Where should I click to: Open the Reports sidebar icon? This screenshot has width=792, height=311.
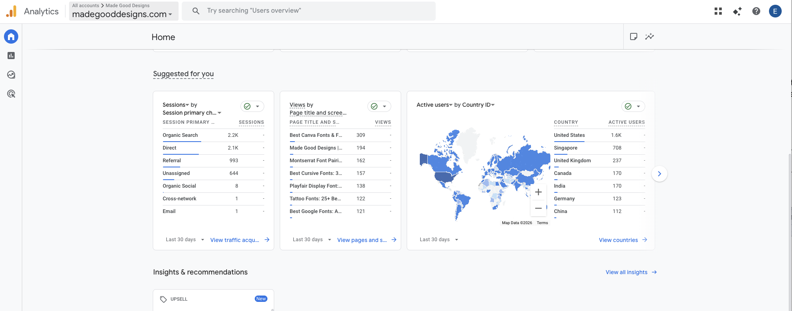11,56
